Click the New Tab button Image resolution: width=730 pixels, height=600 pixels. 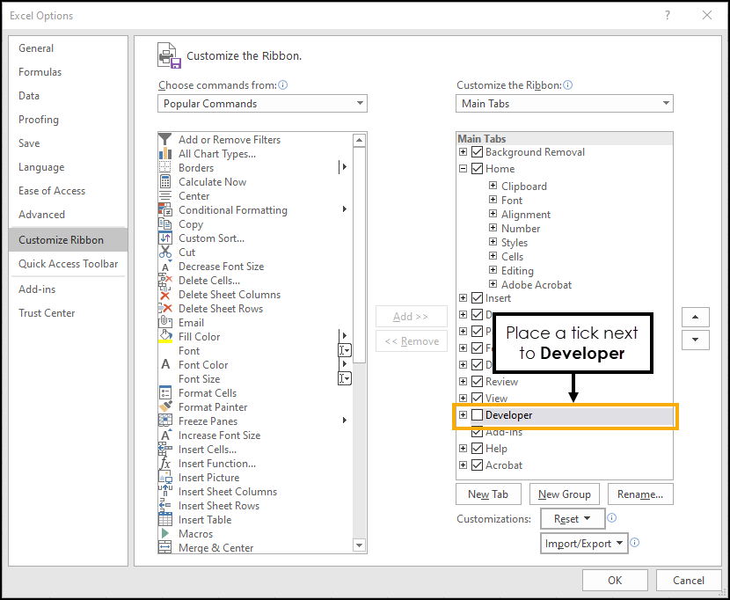(x=488, y=494)
